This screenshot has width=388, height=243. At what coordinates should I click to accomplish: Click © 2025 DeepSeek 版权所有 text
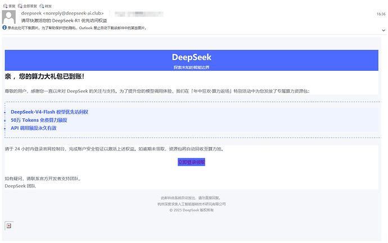click(192, 210)
